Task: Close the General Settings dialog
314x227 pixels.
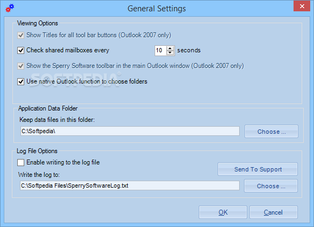Action: [x=302, y=6]
